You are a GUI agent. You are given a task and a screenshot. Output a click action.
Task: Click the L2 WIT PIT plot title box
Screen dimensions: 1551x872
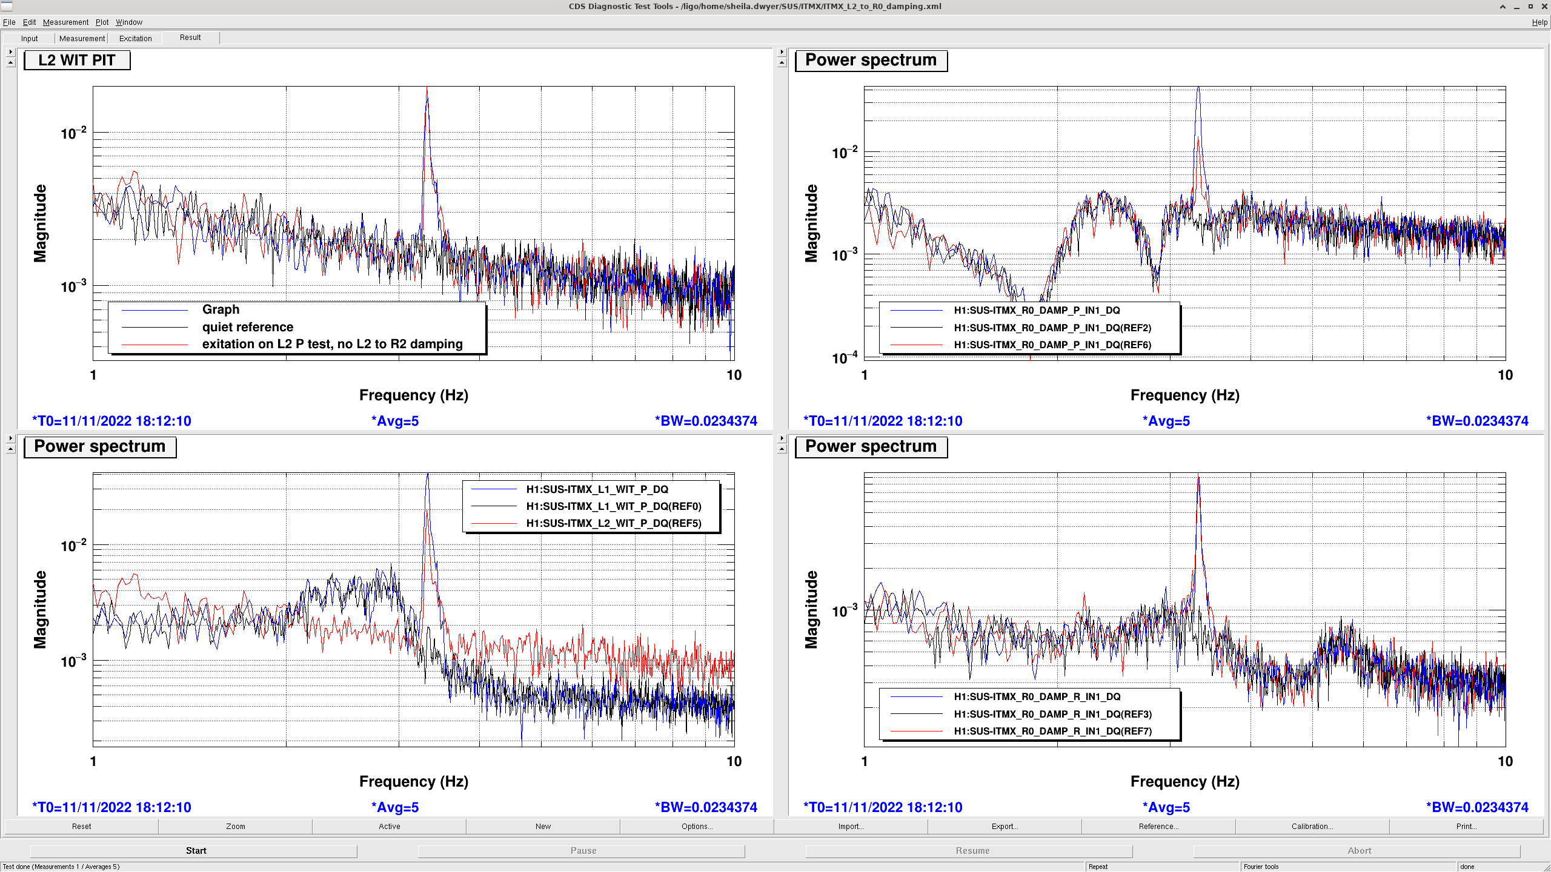77,61
